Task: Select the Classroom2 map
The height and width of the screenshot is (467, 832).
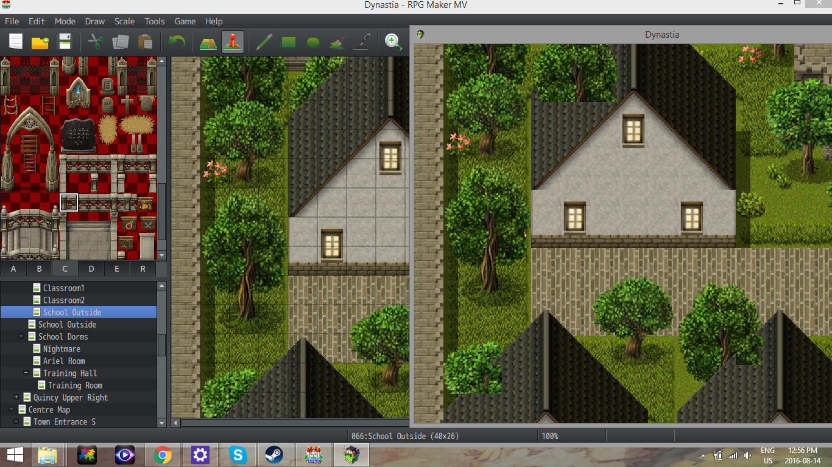Action: click(x=63, y=300)
